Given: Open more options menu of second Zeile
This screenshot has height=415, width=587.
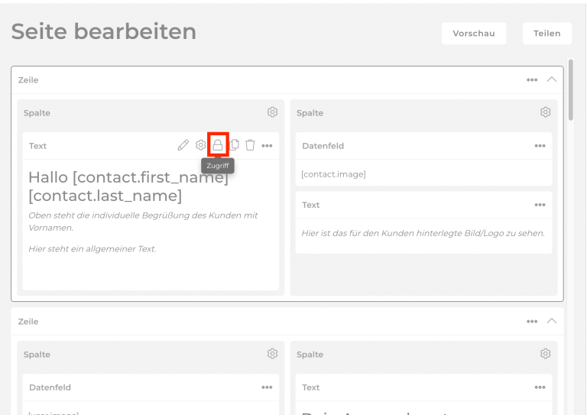Looking at the screenshot, I should pyautogui.click(x=532, y=322).
